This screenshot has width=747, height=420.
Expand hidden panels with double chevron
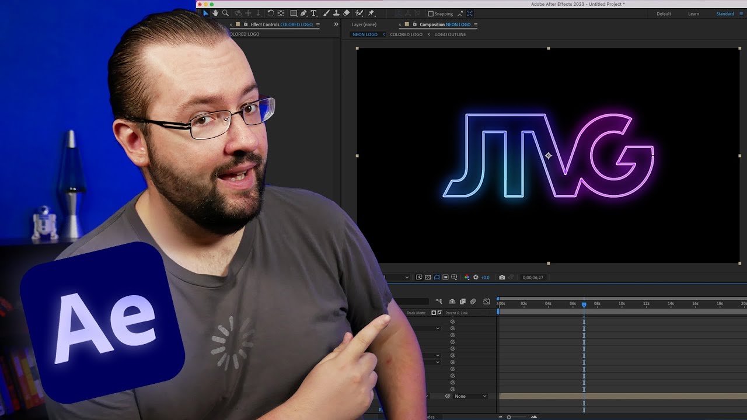336,24
